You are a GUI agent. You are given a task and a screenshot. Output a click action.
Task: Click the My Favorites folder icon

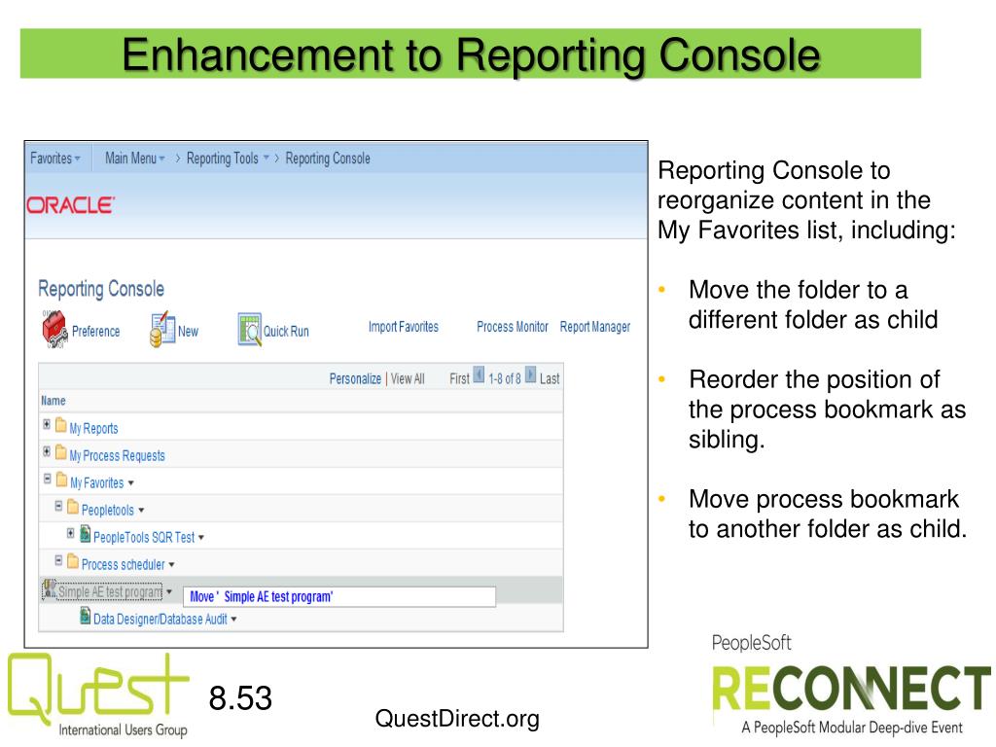point(61,480)
